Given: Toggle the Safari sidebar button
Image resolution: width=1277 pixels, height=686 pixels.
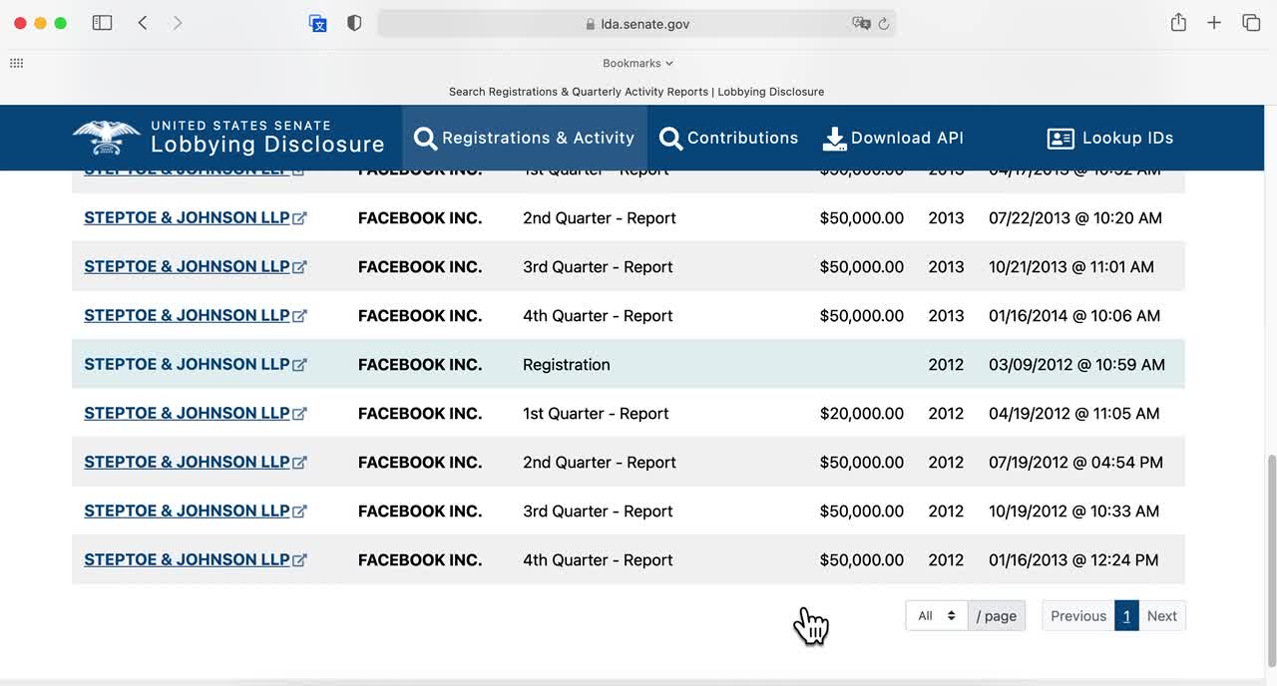Looking at the screenshot, I should (x=102, y=23).
